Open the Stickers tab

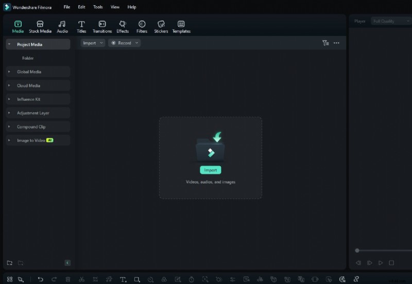(x=161, y=27)
